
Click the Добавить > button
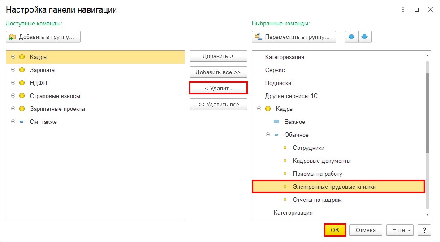tap(218, 56)
